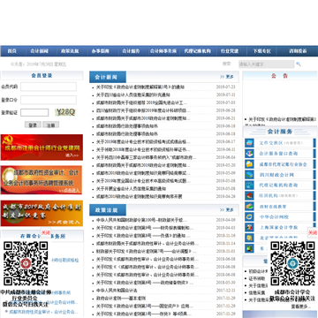Close the left floating QR code (关闭)
318x318 pixels.
click(46, 232)
